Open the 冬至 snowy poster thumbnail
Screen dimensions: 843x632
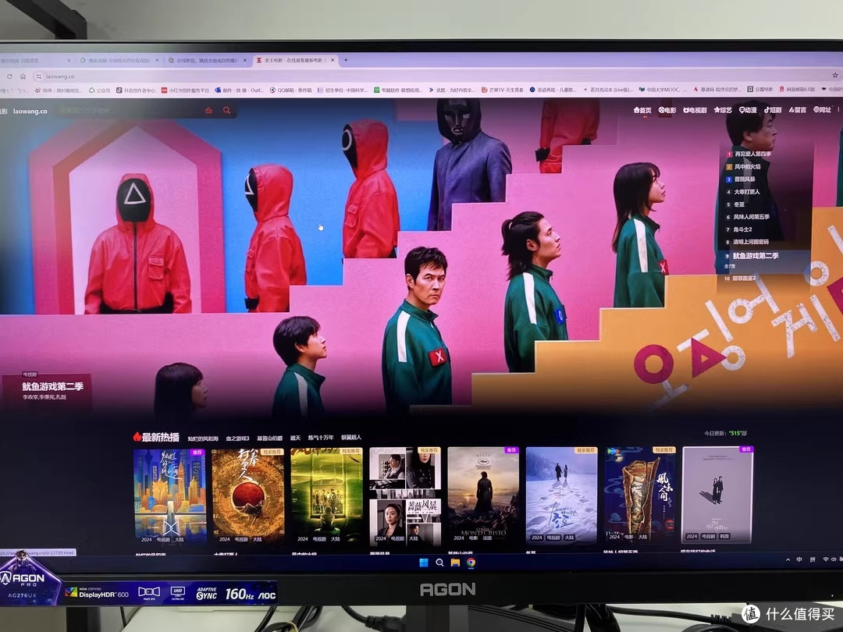[x=561, y=495]
